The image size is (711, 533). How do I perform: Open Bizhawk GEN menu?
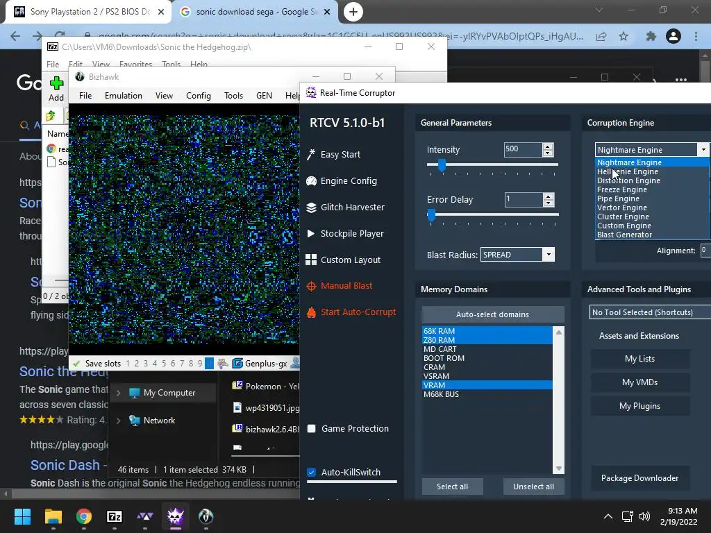[264, 96]
